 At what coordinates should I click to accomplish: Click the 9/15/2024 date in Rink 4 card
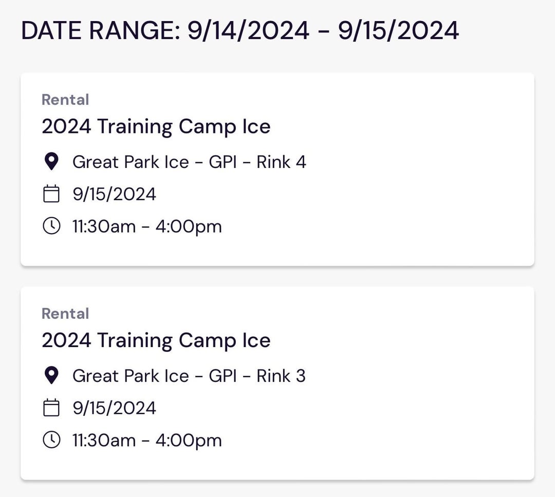tap(114, 194)
